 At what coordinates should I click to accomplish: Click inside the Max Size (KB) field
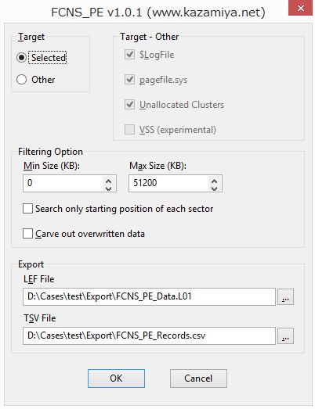pyautogui.click(x=169, y=183)
